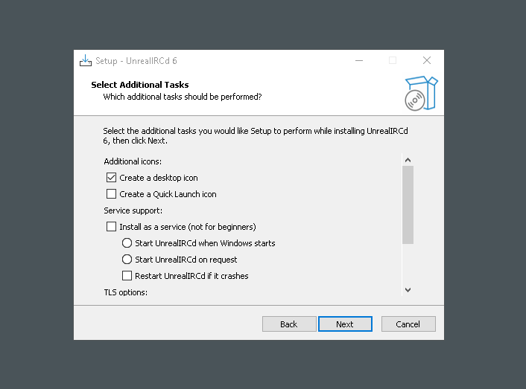Go back with the Back button
526x389 pixels.
(289, 324)
